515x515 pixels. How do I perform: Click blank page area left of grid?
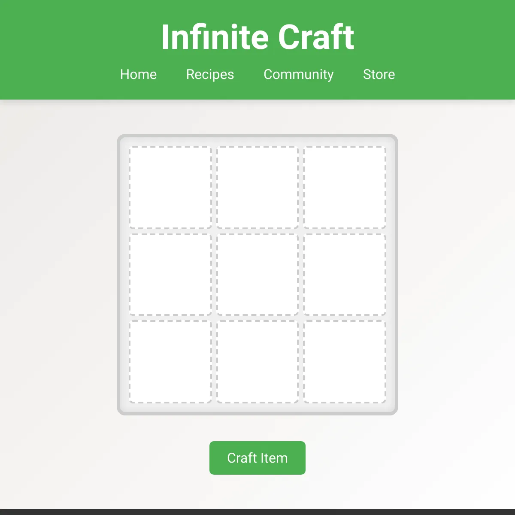pos(58,275)
